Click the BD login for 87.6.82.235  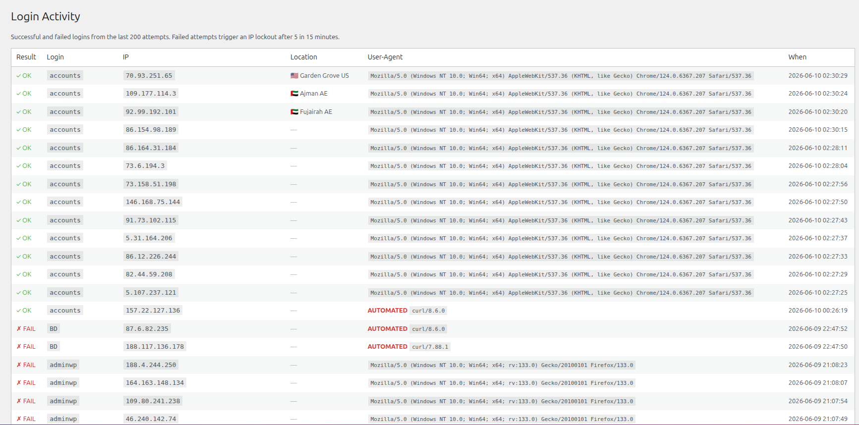point(54,329)
